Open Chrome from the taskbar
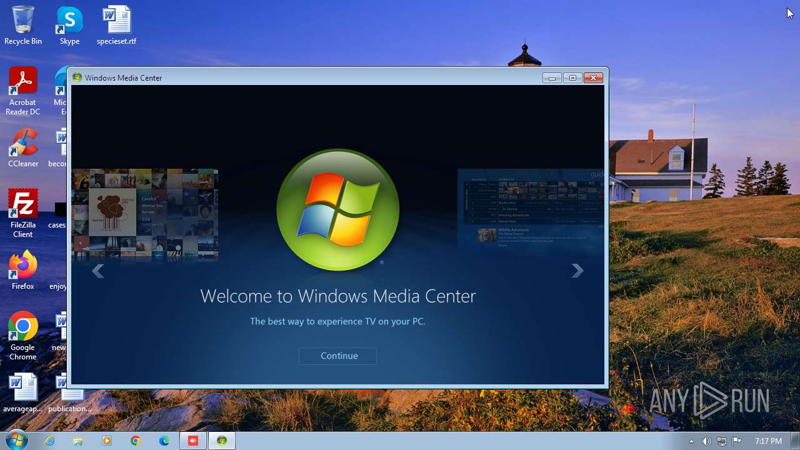Image resolution: width=800 pixels, height=450 pixels. 136,441
